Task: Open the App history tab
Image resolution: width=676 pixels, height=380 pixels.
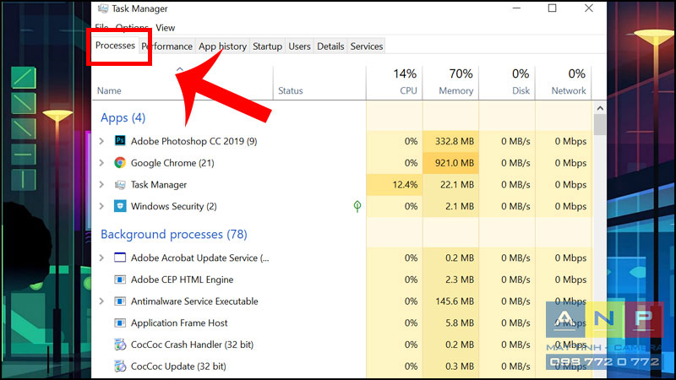Action: pyautogui.click(x=222, y=46)
